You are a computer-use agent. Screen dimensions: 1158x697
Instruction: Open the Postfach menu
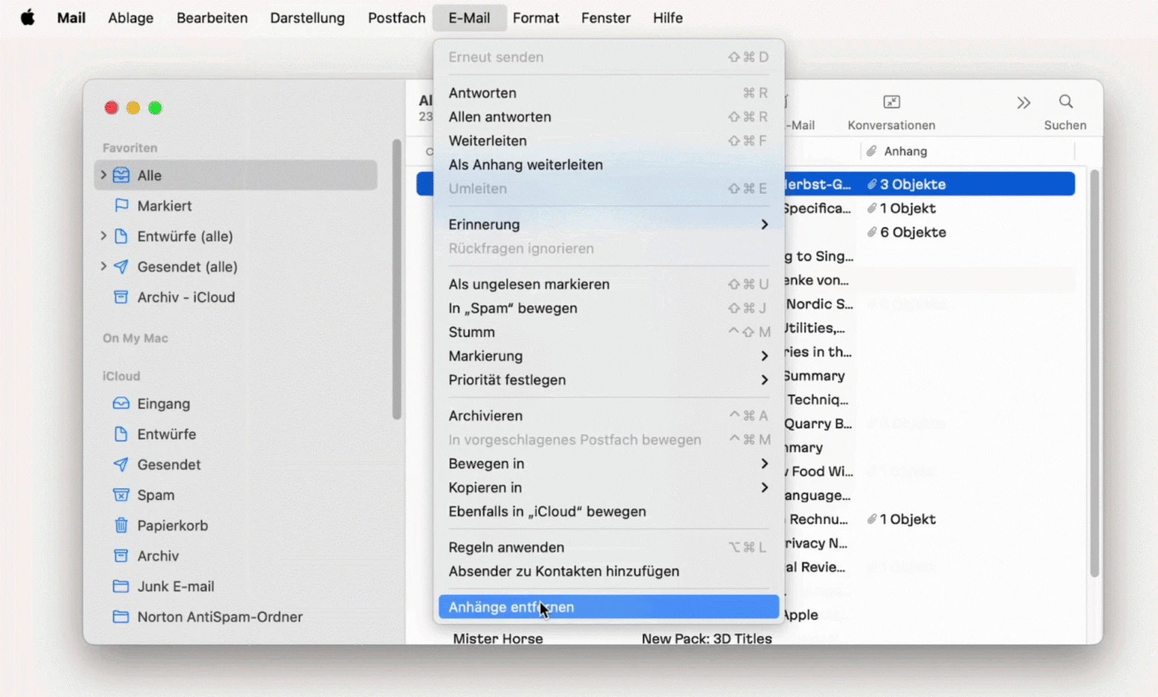point(396,18)
